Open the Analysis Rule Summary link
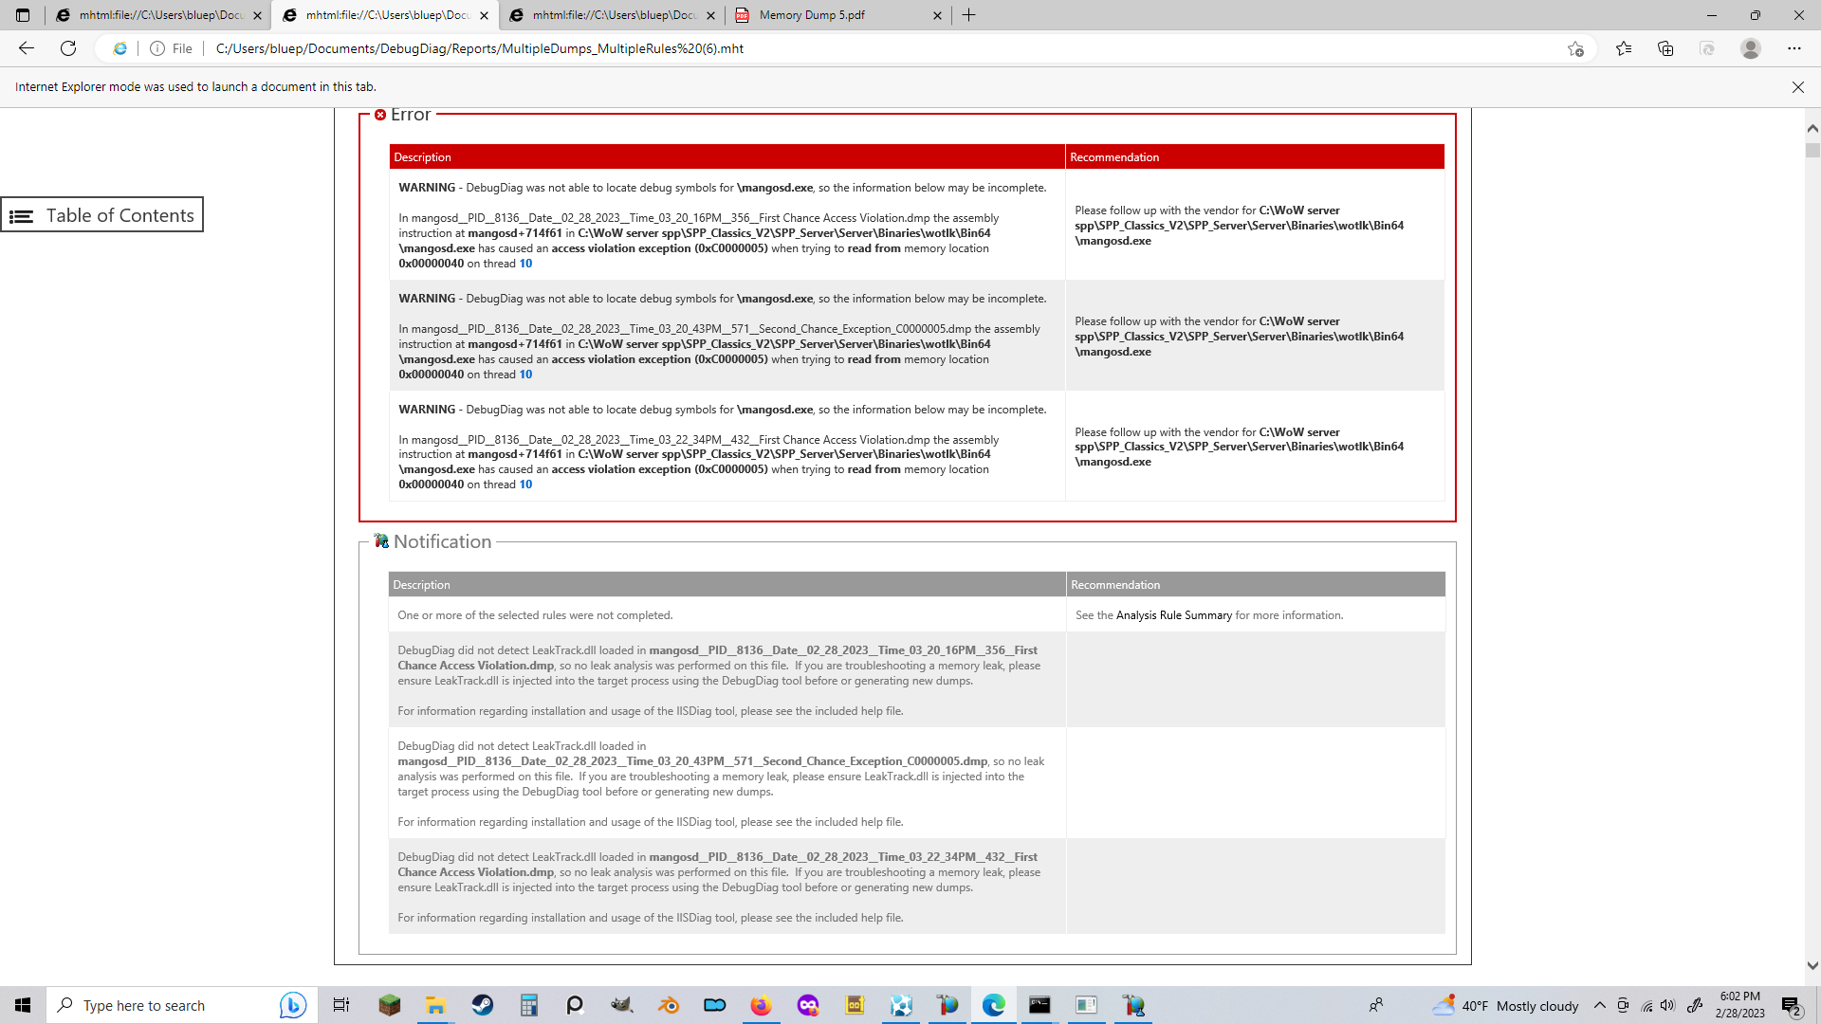Viewport: 1821px width, 1024px height. (x=1174, y=614)
